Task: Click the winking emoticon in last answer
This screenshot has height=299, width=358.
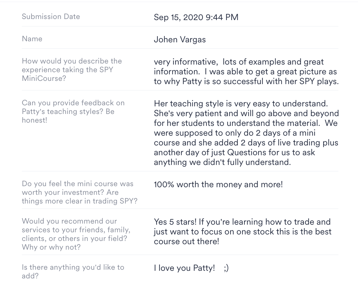Action: point(226,268)
